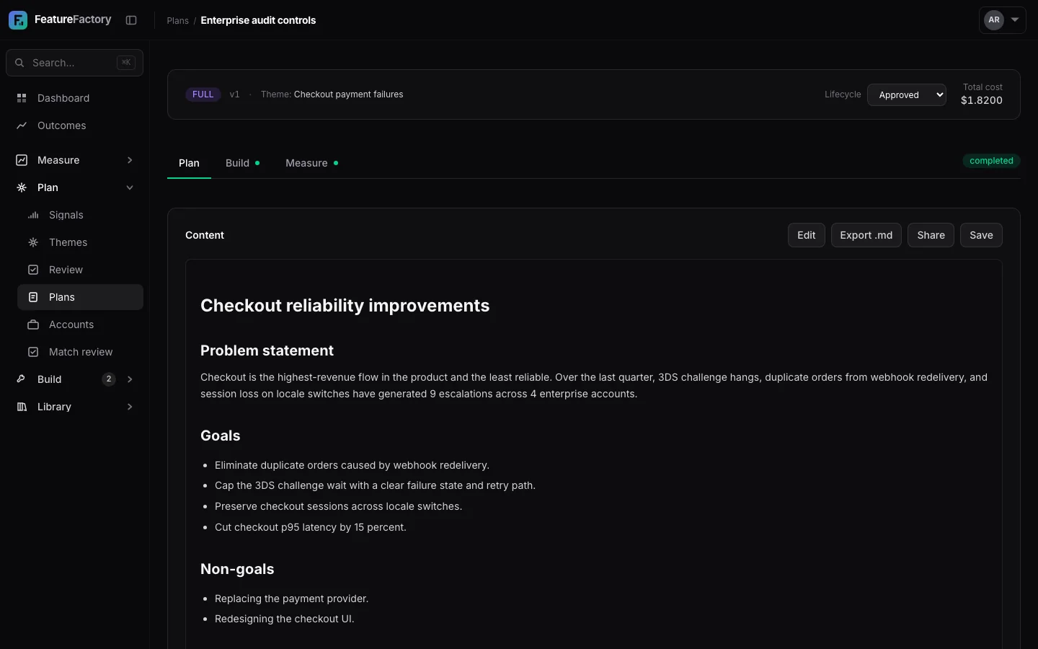Click the Edit button
1038x649 pixels.
[x=806, y=235]
